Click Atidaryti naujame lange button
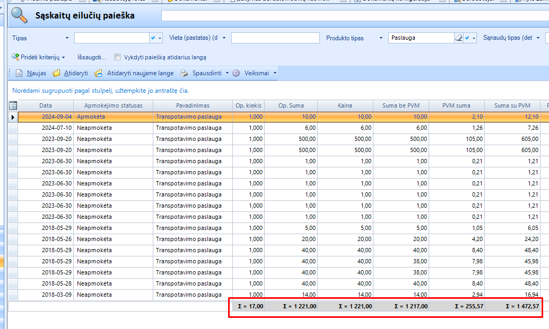The width and height of the screenshot is (549, 329). tap(134, 73)
